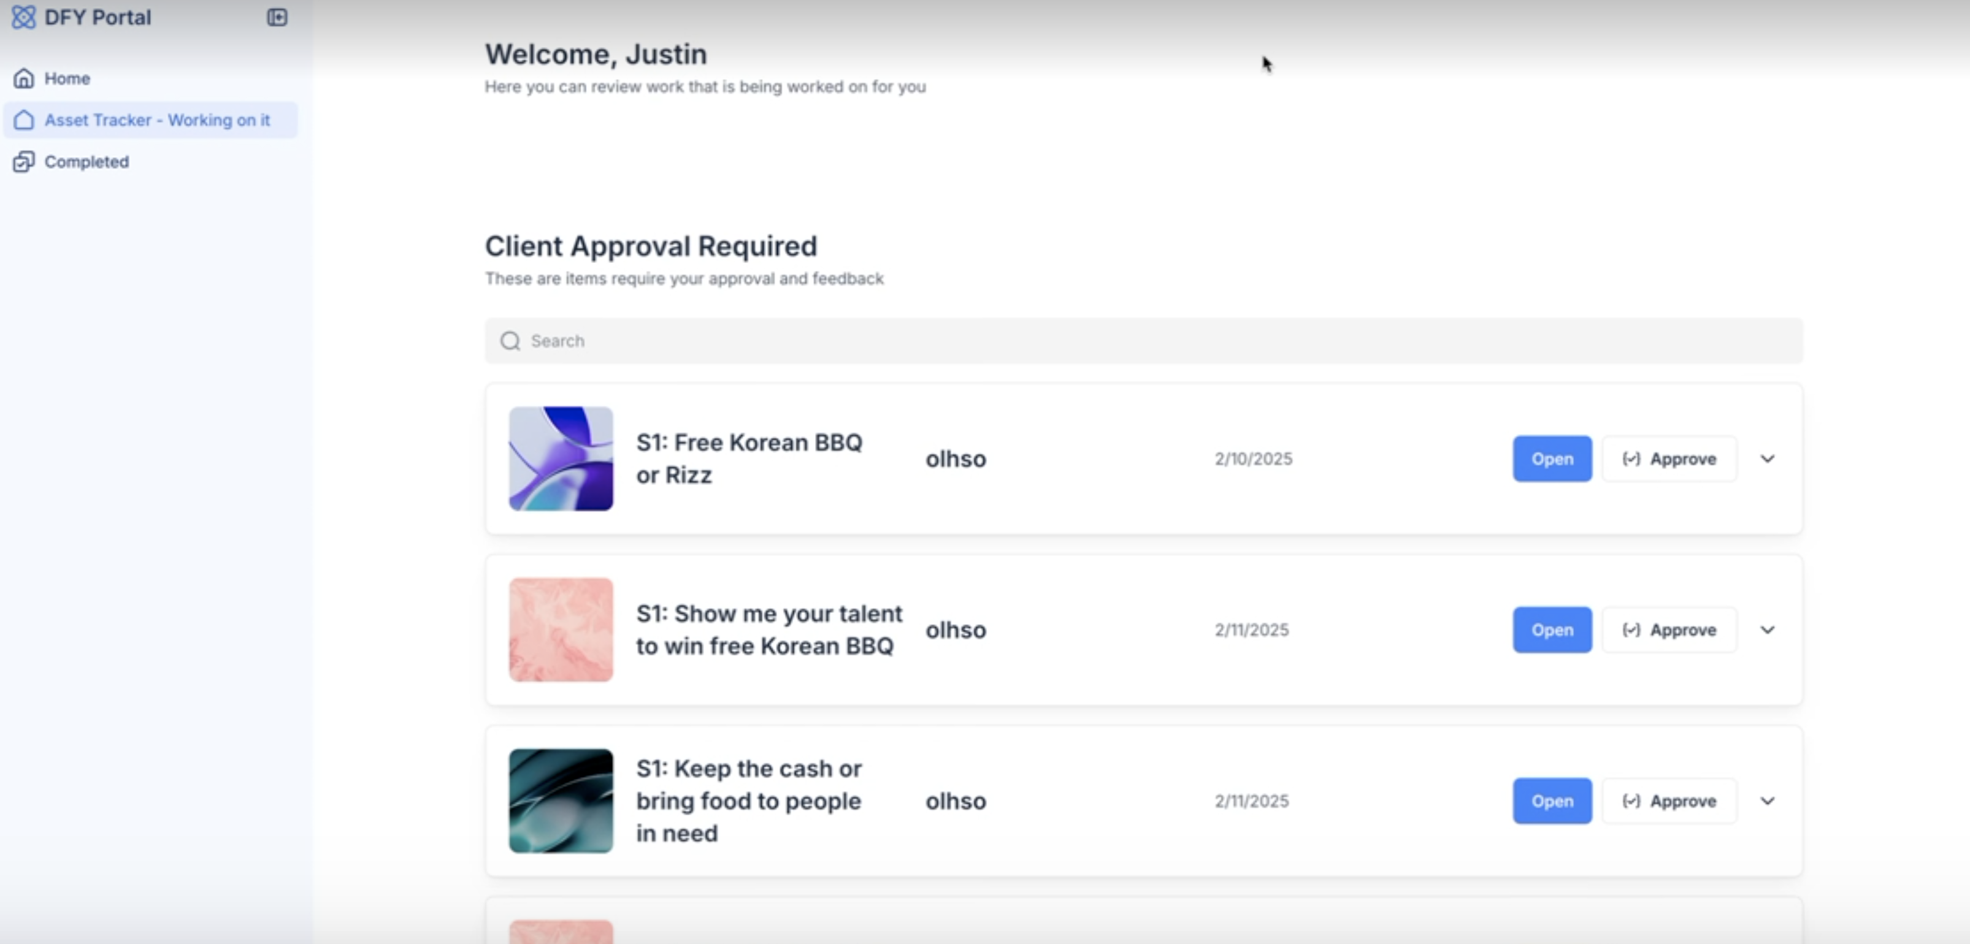Click the Home house icon in sidebar

click(x=24, y=78)
